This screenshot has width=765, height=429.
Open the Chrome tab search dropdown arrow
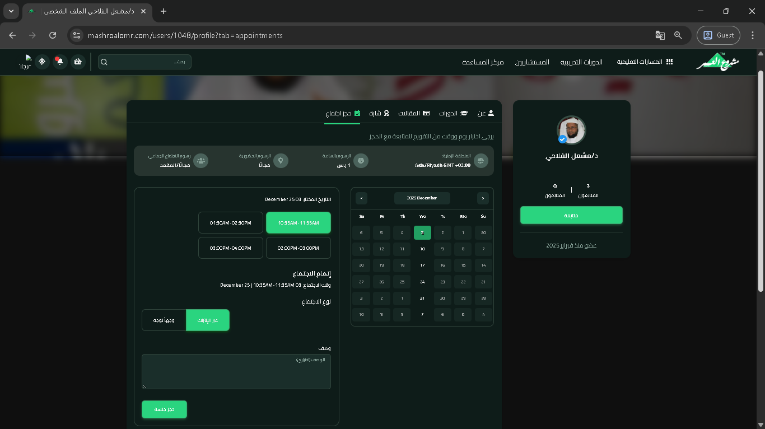11,11
